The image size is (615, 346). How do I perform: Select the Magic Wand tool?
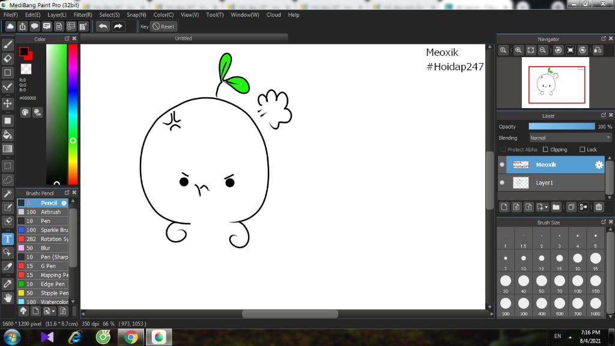tap(7, 194)
